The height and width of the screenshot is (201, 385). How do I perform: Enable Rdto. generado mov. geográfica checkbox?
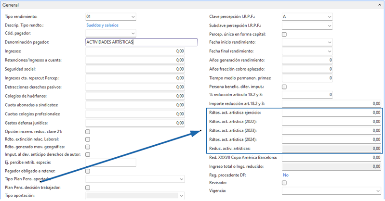tap(88, 147)
